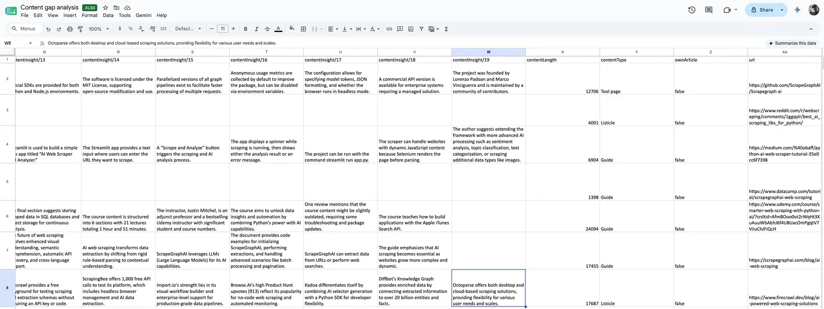
Task: Start a call with the camera icon
Action: [727, 10]
